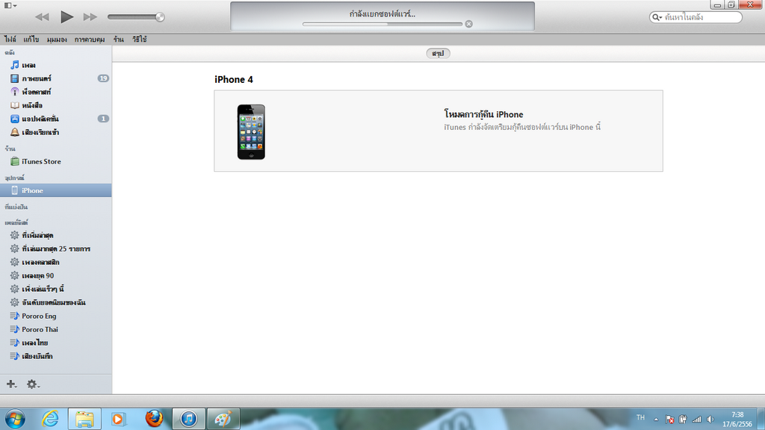This screenshot has height=430, width=765.
Task: Open the Action Center flag icon
Action: (x=670, y=420)
